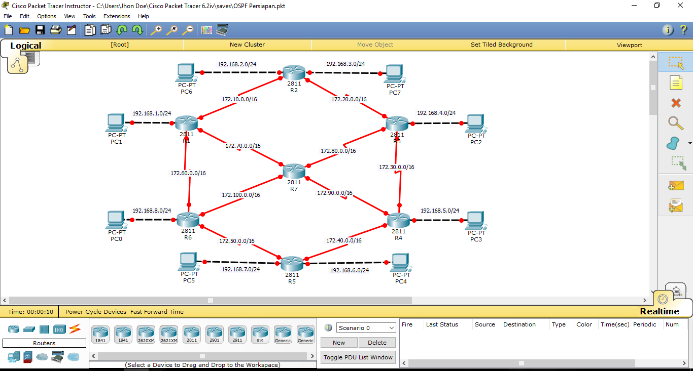Open the New Activity Wizard

tap(72, 29)
